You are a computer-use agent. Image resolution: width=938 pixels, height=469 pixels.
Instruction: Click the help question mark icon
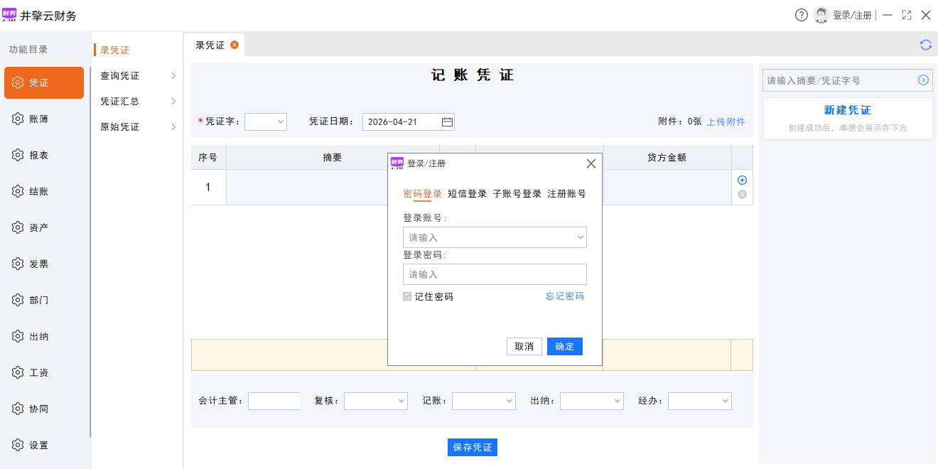click(802, 15)
